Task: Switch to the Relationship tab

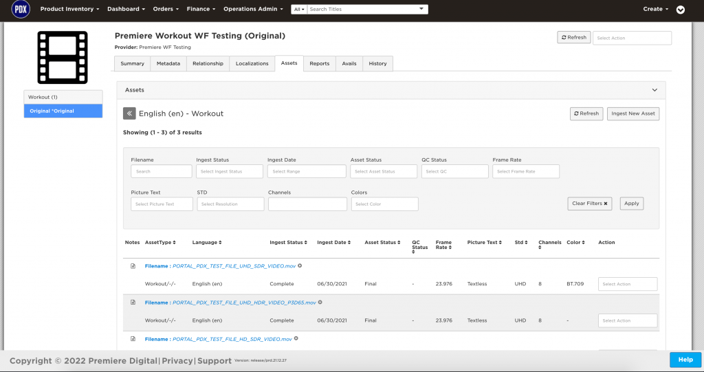Action: click(x=208, y=64)
